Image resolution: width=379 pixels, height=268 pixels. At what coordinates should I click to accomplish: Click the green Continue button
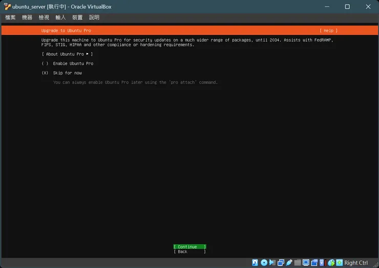point(189,247)
